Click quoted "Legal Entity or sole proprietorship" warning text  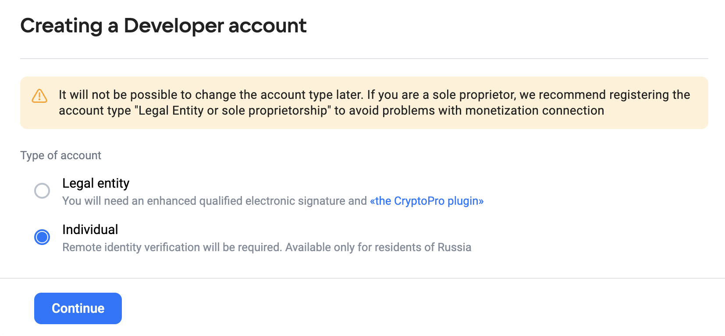[233, 111]
